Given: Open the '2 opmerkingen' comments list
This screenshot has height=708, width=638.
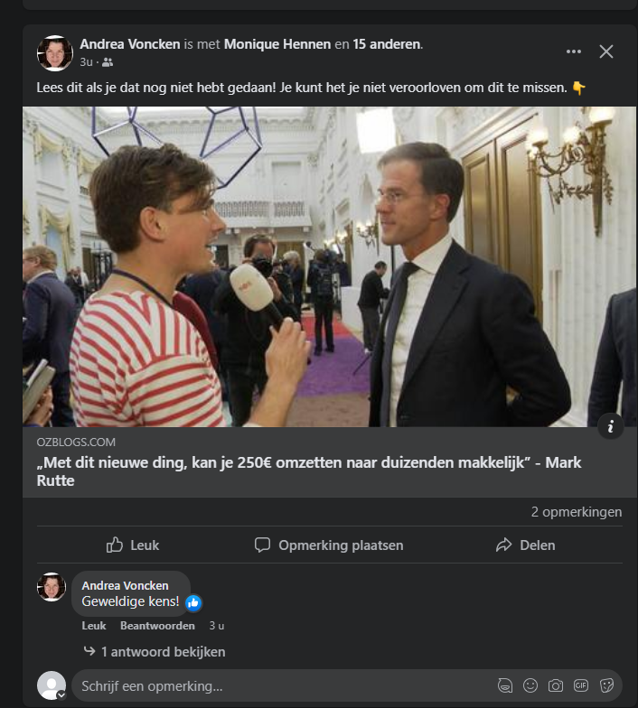Looking at the screenshot, I should (576, 512).
